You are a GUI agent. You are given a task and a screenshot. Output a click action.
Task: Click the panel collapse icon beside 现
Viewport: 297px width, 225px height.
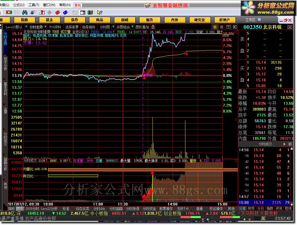(x=229, y=27)
